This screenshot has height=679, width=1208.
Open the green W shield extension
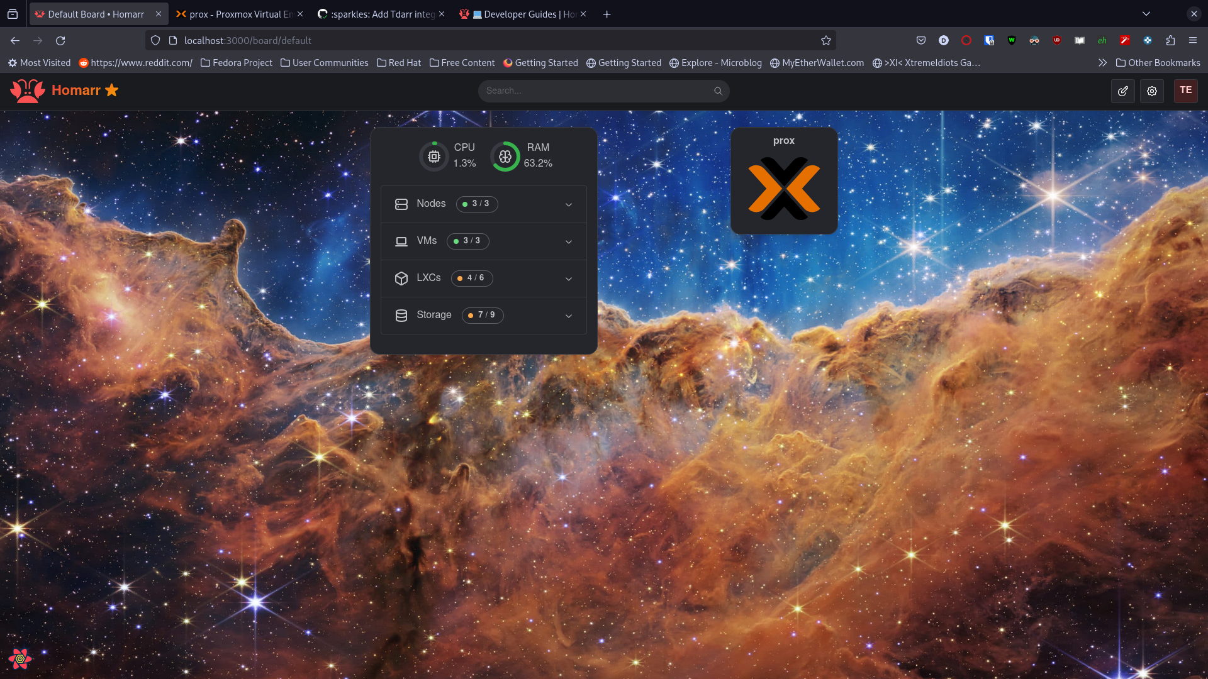tap(1012, 41)
